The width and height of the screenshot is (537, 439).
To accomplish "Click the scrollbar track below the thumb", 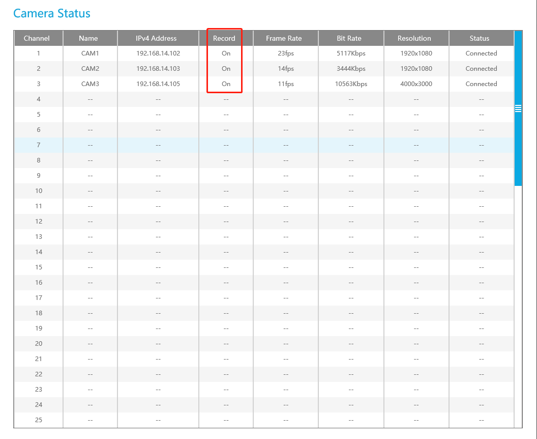I will click(x=518, y=307).
